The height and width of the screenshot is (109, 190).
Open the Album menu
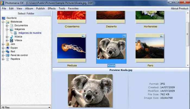29,8
